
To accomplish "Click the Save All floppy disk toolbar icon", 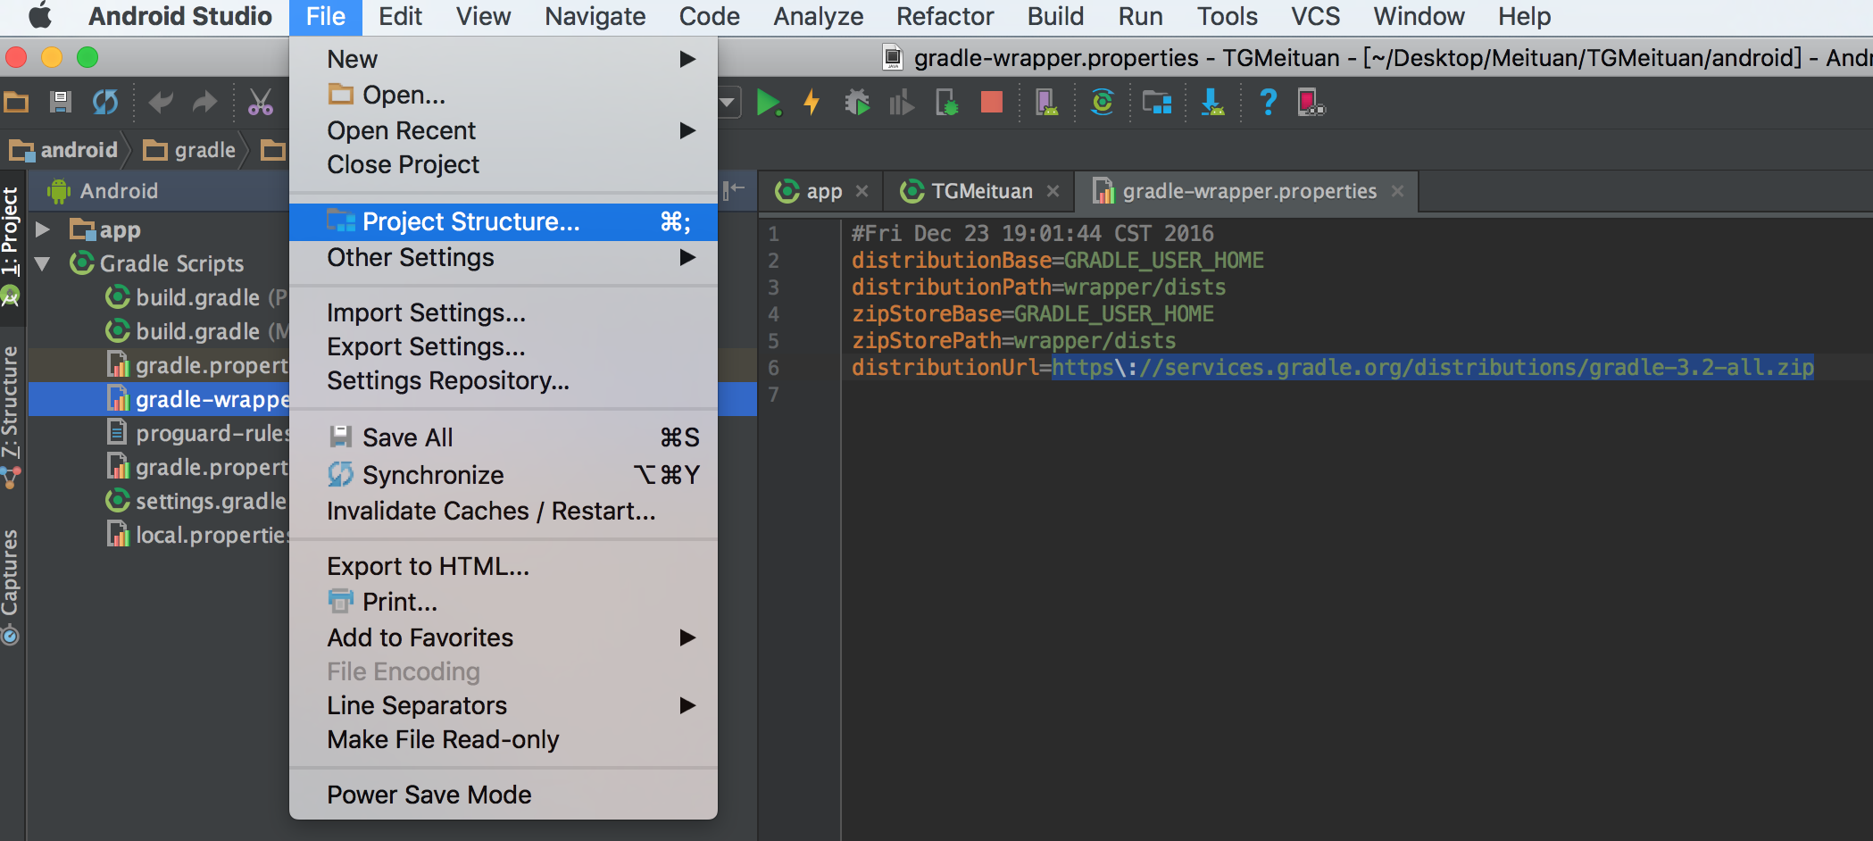I will tap(61, 103).
